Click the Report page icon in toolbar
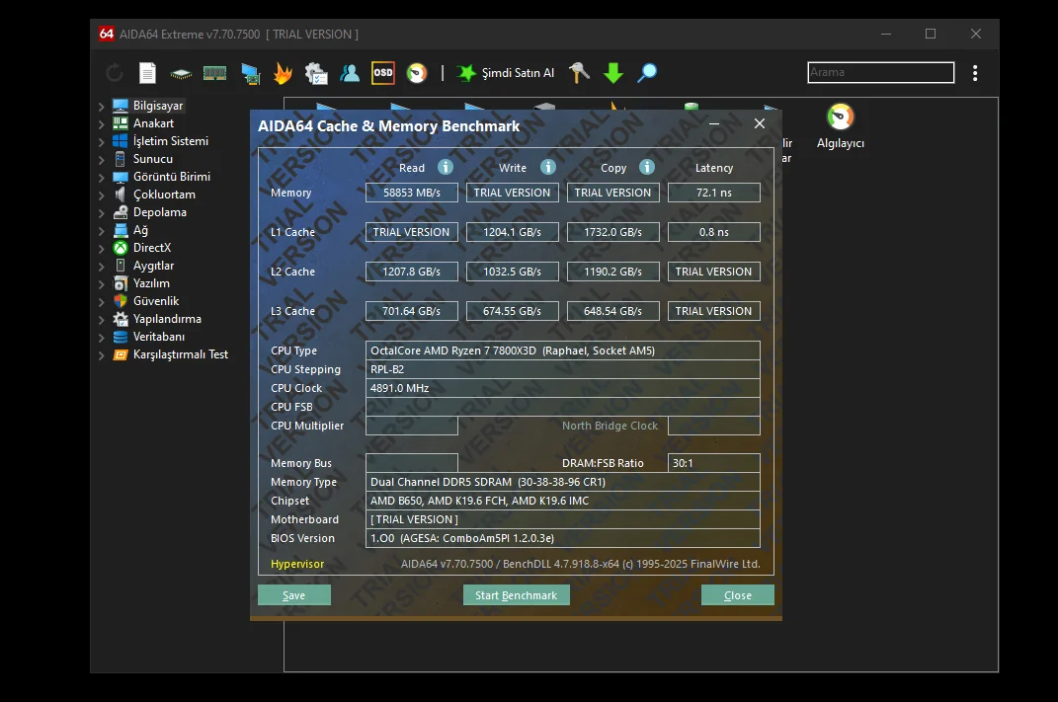This screenshot has width=1058, height=702. [147, 73]
